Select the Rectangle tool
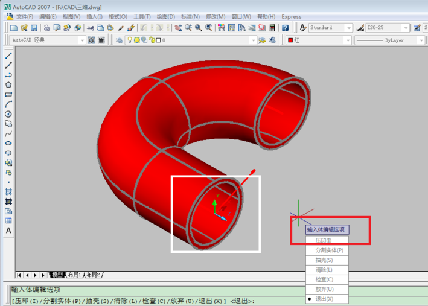Screen dimensions: 428x306 pos(8,95)
